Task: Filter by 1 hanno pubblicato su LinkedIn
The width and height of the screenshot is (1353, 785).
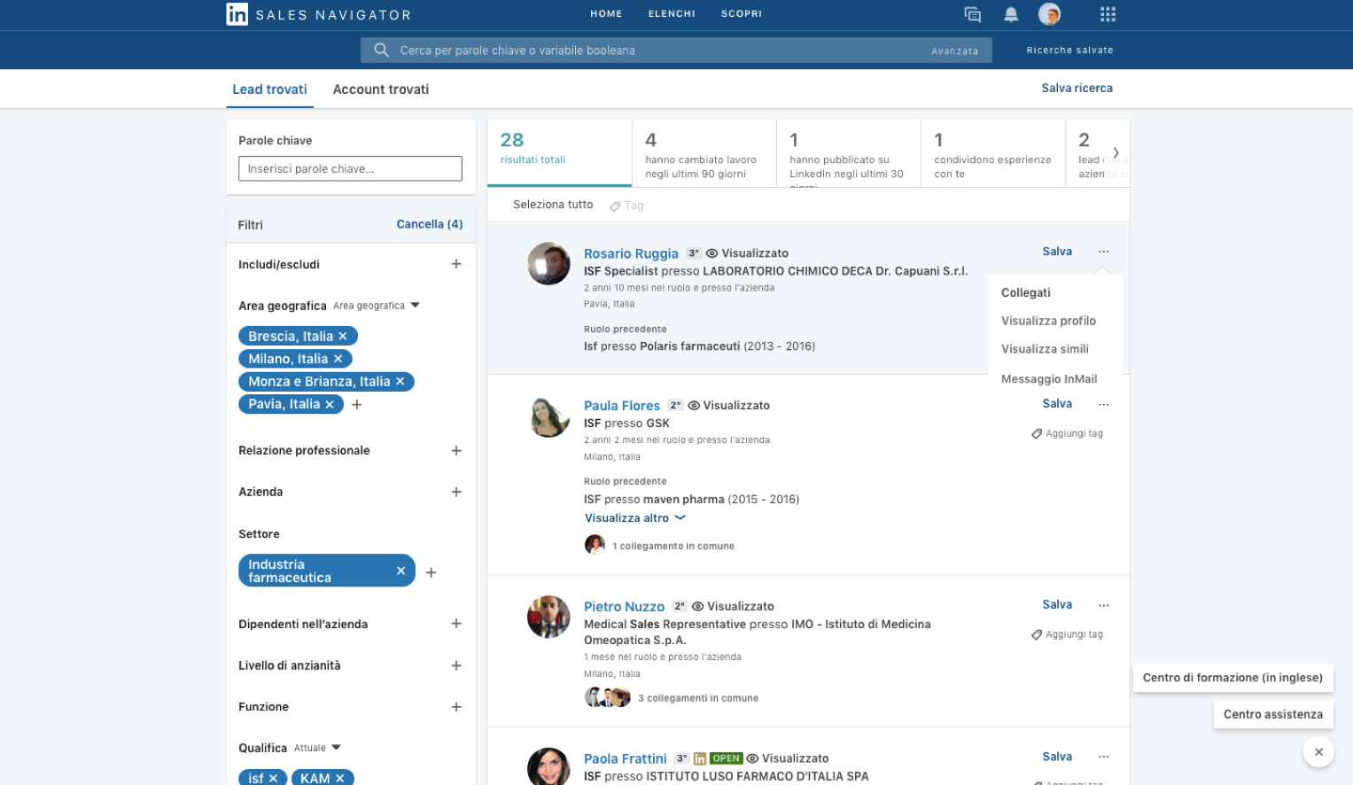Action: point(849,152)
